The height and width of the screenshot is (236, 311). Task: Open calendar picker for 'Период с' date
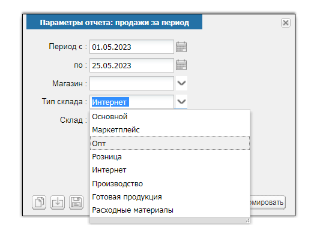point(181,47)
